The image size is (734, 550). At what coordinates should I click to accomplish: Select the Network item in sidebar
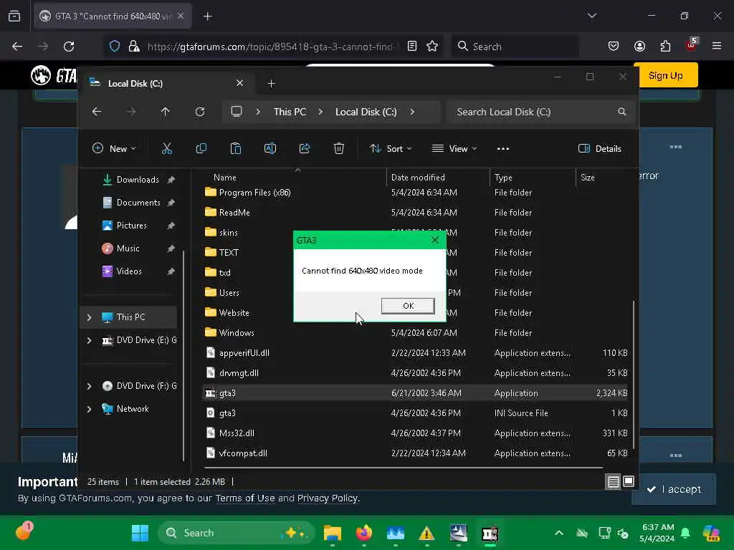(x=133, y=409)
